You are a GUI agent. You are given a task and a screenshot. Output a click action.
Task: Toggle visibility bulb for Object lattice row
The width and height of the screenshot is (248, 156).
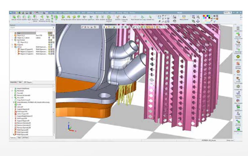(x=49, y=38)
